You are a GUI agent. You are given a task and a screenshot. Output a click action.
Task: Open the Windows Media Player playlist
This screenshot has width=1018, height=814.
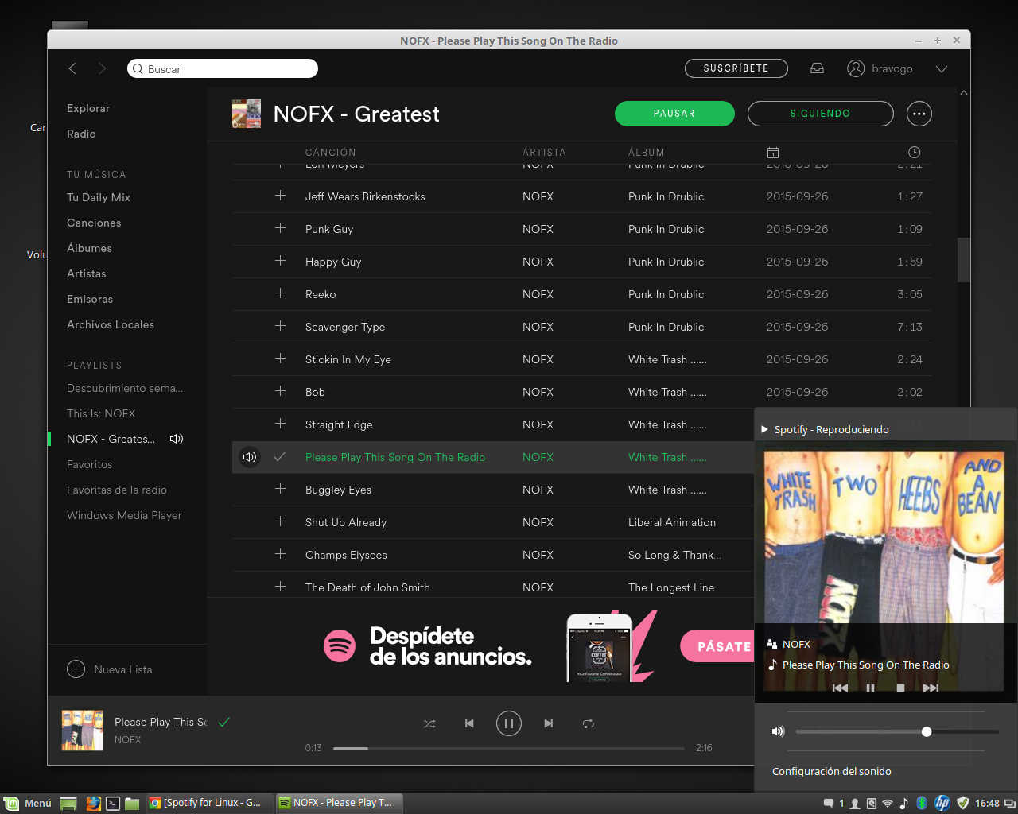[x=124, y=515]
